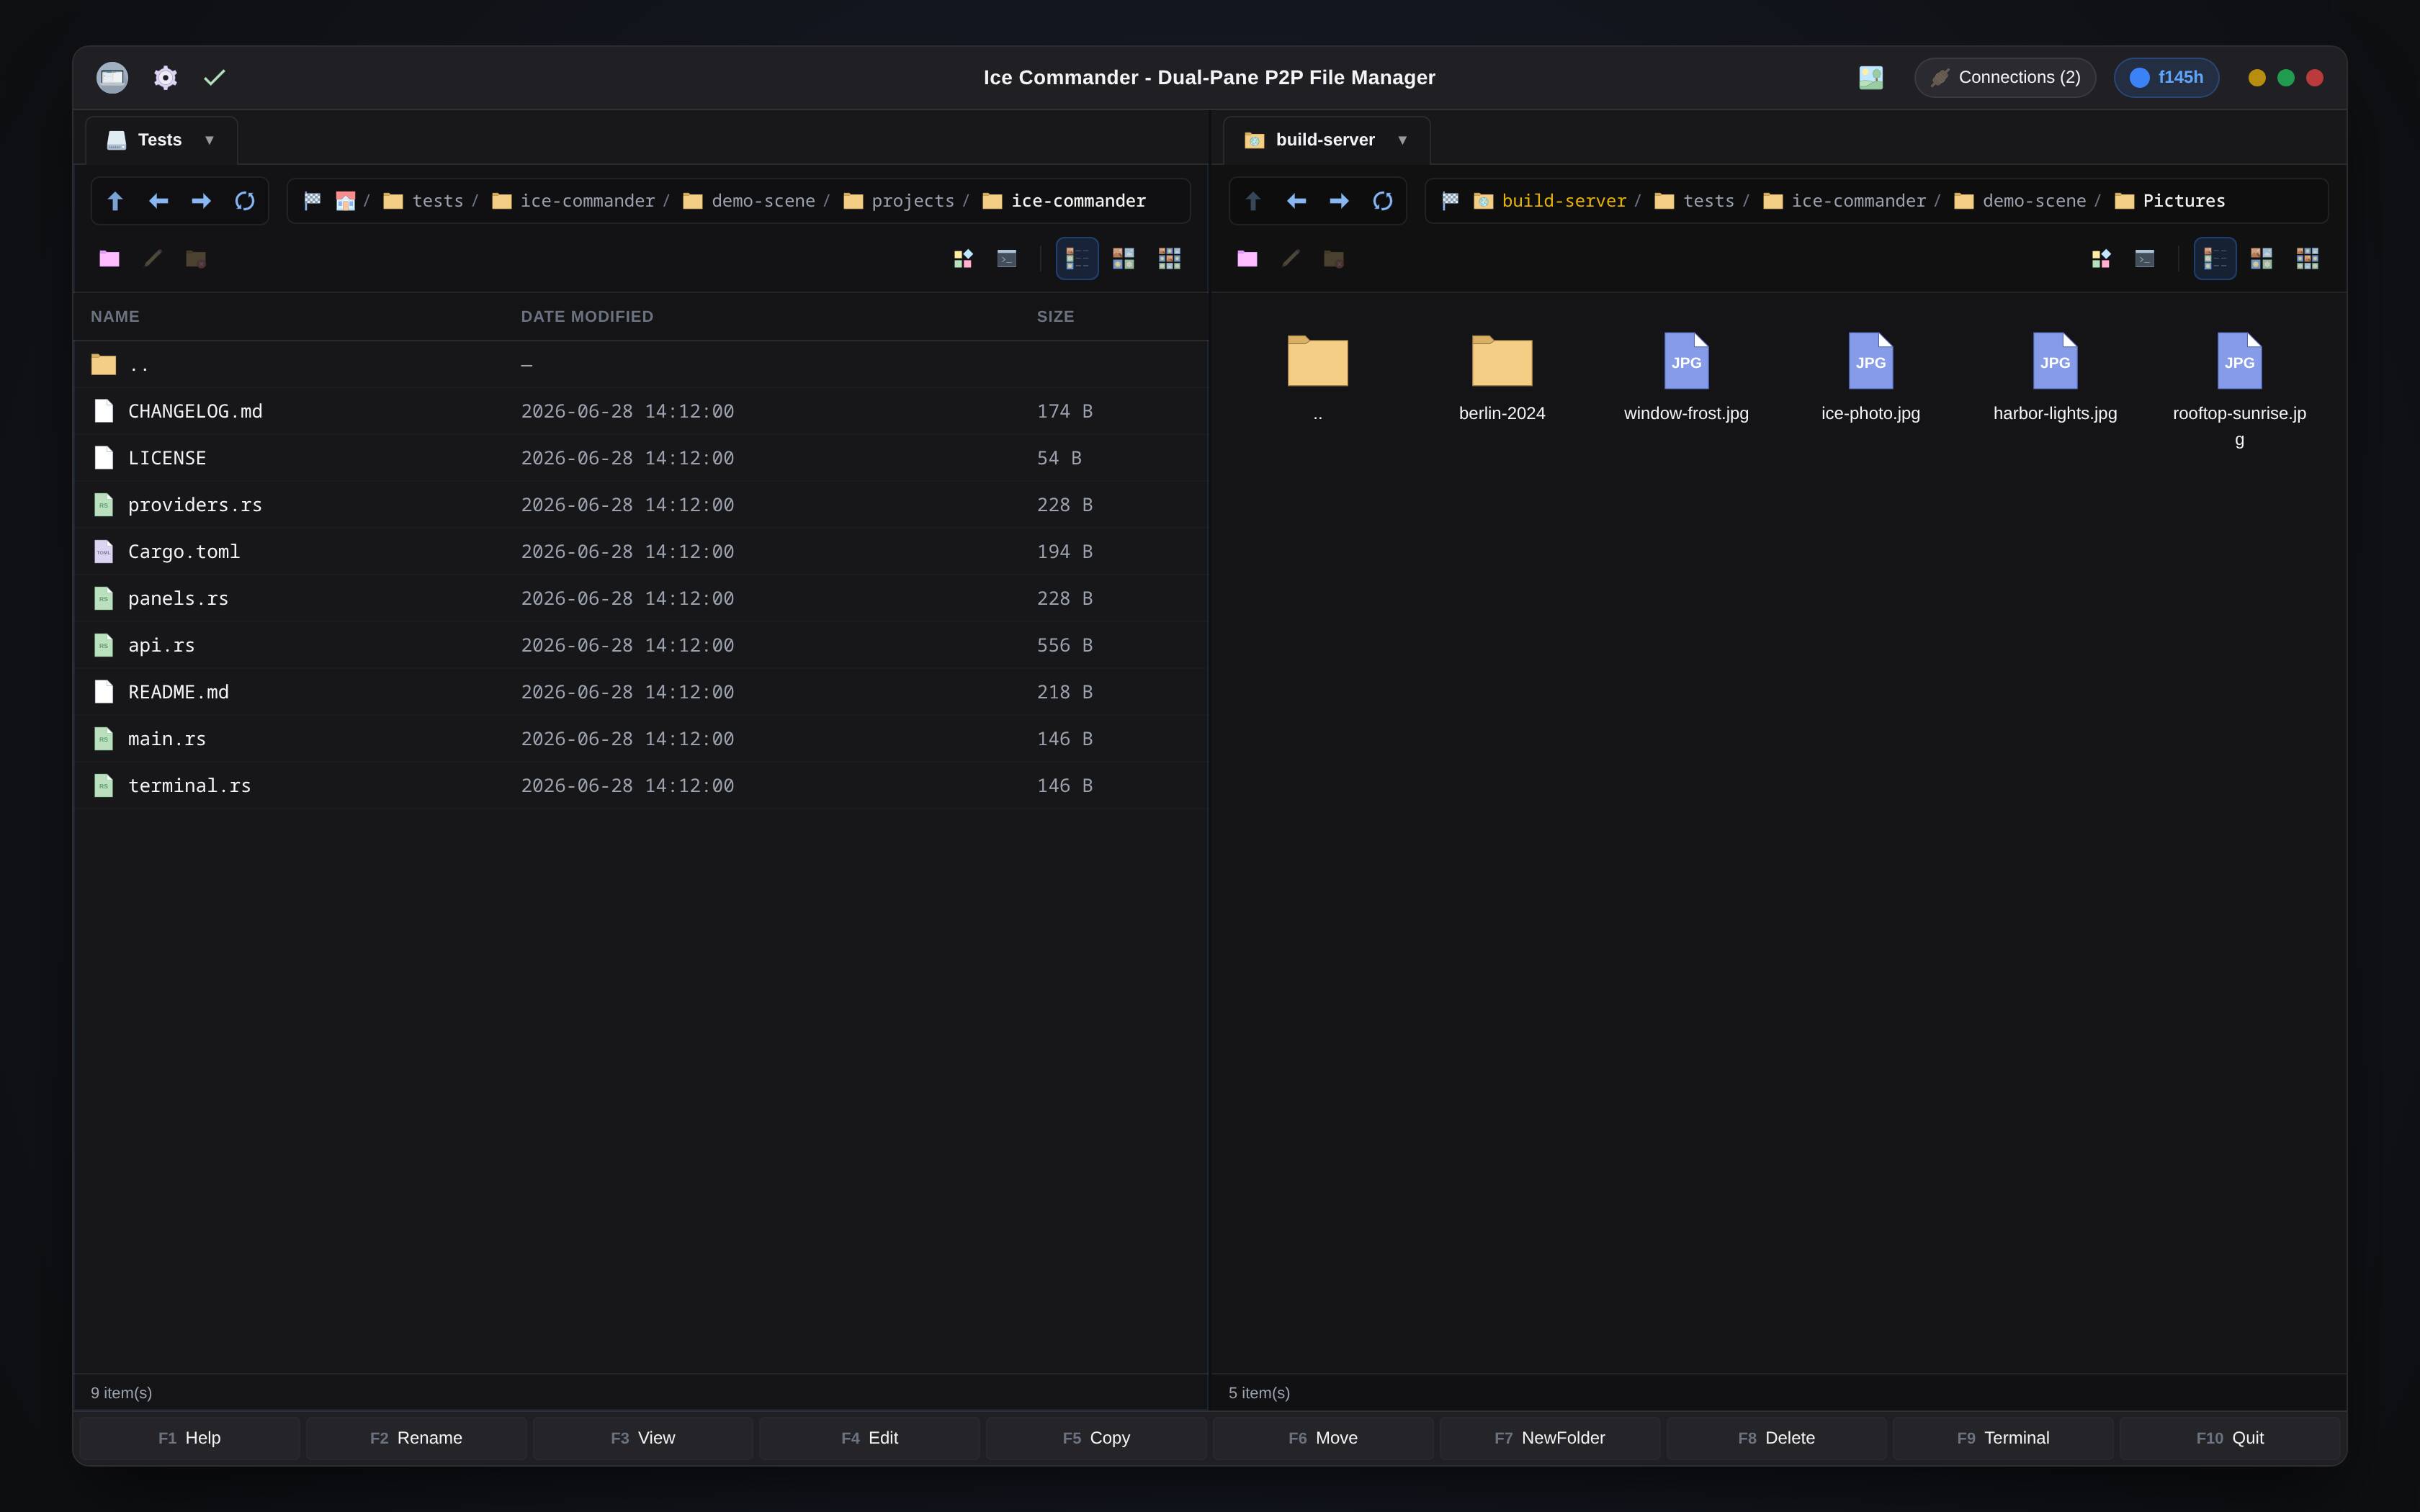The width and height of the screenshot is (2420, 1512).
Task: Select api.rs file row
Action: click(x=641, y=645)
